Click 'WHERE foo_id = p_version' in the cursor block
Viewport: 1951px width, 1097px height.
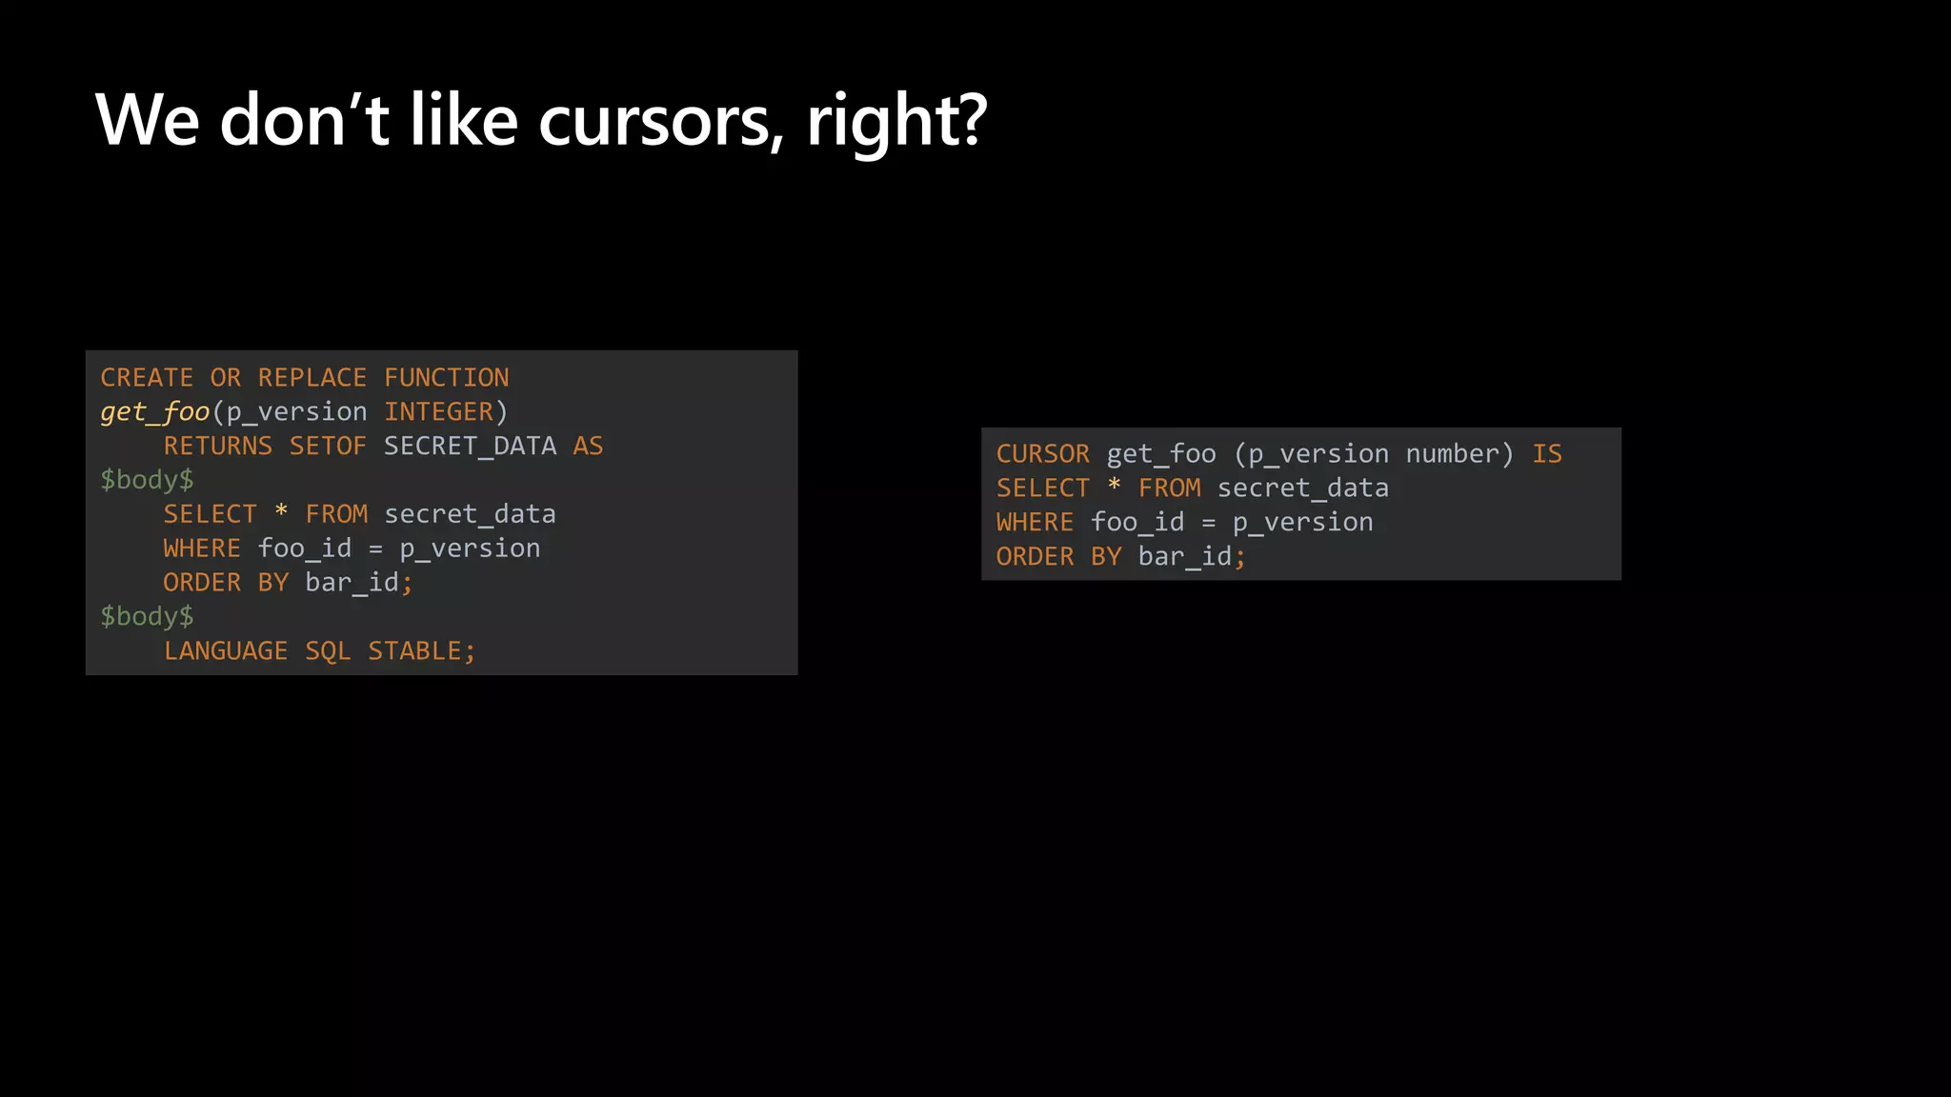[1185, 523]
